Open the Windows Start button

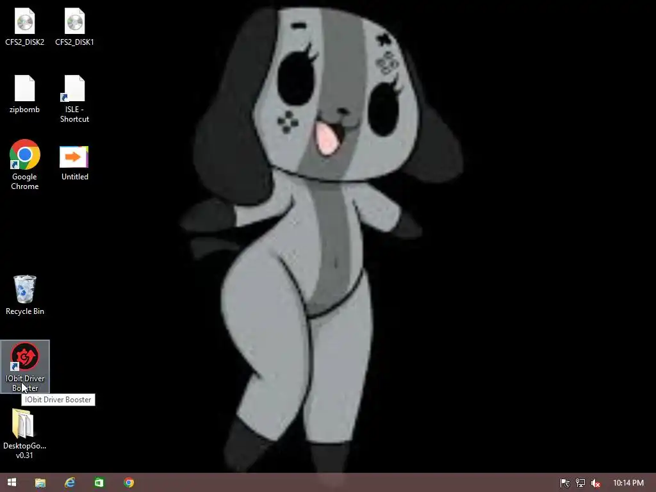tap(12, 482)
